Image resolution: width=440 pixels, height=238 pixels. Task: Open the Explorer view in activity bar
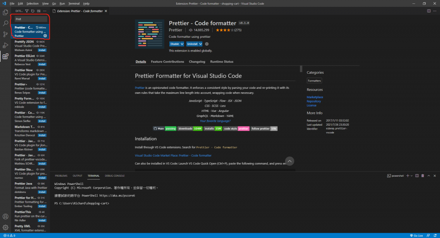pyautogui.click(x=5, y=12)
